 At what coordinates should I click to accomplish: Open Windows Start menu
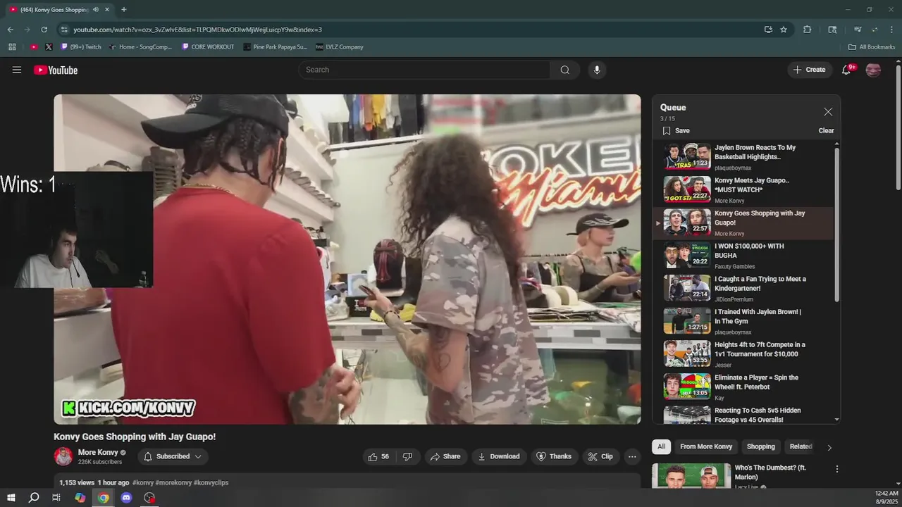coord(11,498)
